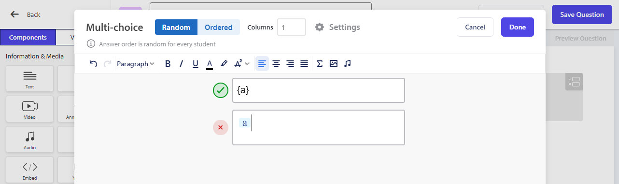Click the Columns number field

coord(292,27)
